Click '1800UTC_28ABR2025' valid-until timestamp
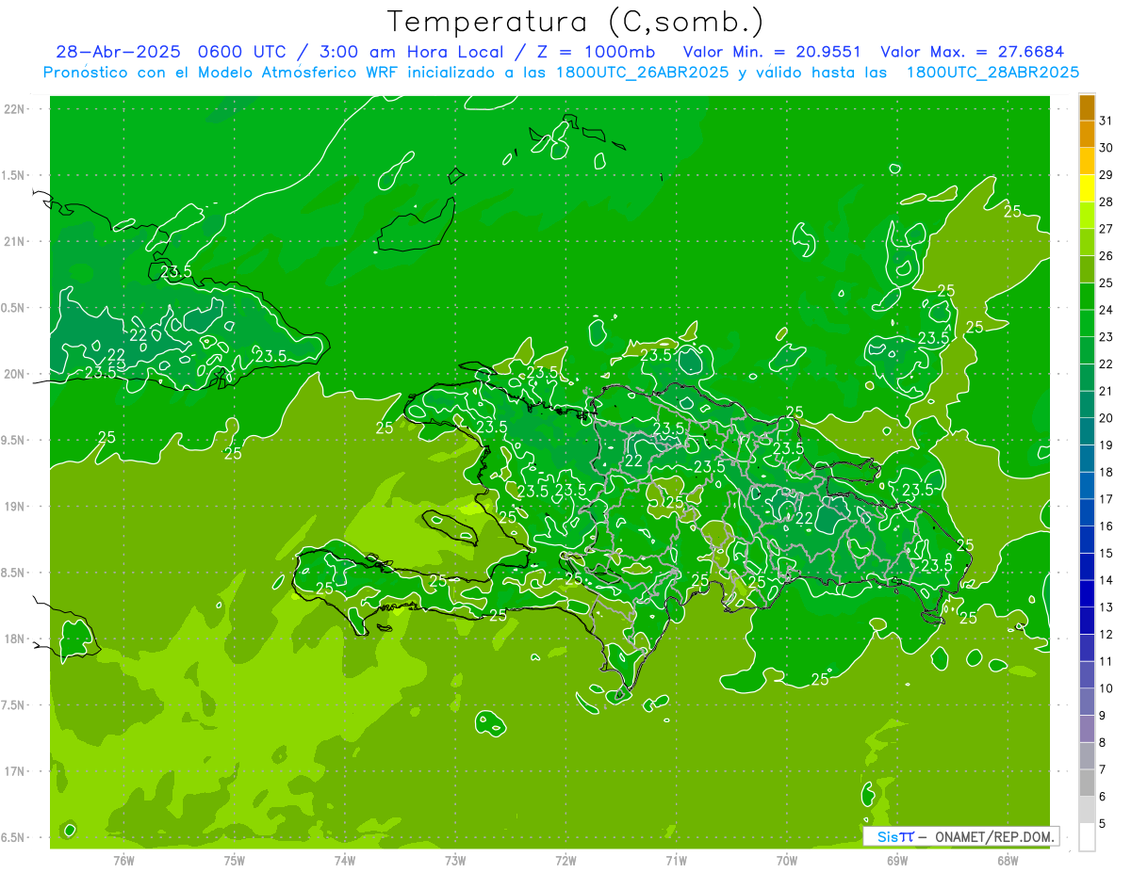The width and height of the screenshot is (1131, 873). point(993,72)
